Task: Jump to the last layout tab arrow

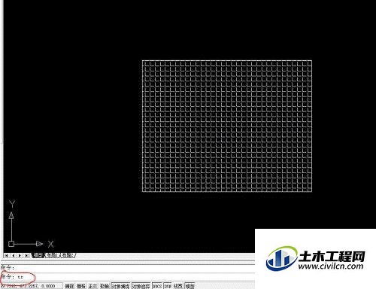Action: 26,255
